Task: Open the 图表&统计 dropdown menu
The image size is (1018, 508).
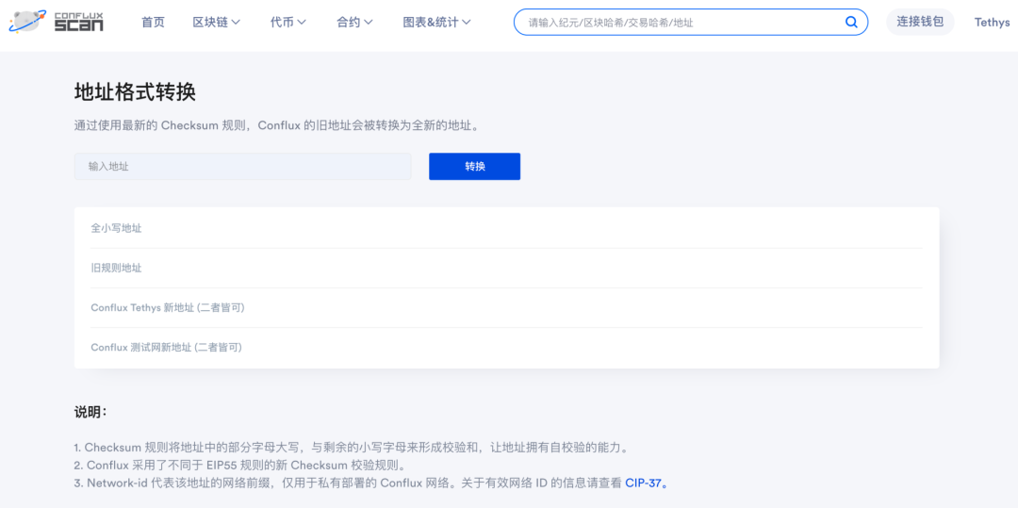Action: tap(436, 22)
